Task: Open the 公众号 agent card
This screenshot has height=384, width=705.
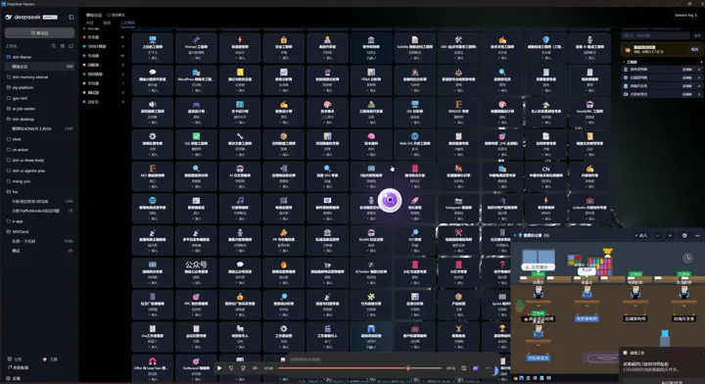Action: [x=196, y=272]
